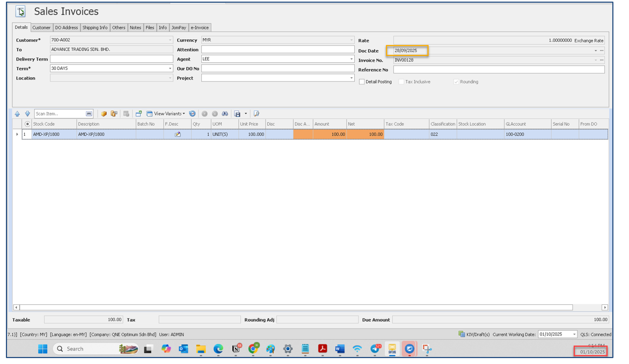
Task: Toggle the Tax Inclusive checkbox
Action: (x=401, y=82)
